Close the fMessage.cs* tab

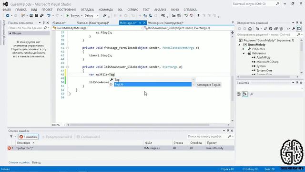coord(144,23)
